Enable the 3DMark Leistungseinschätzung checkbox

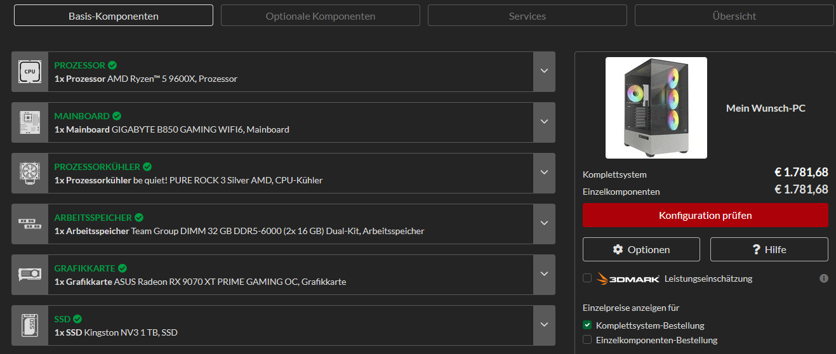click(x=587, y=278)
